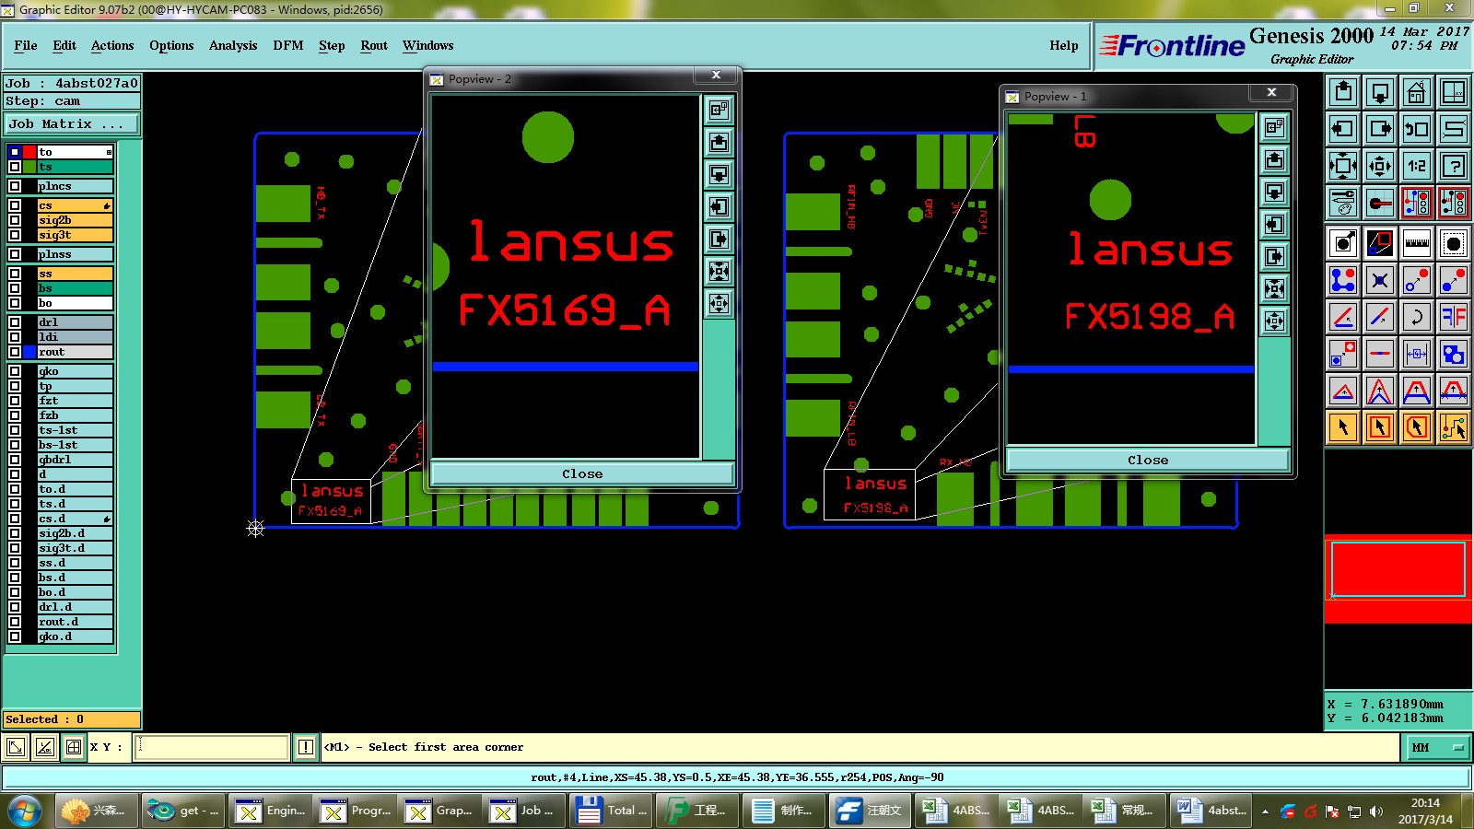This screenshot has height=829, width=1474.
Task: Click the first red triangle shape icon
Action: click(x=1343, y=391)
